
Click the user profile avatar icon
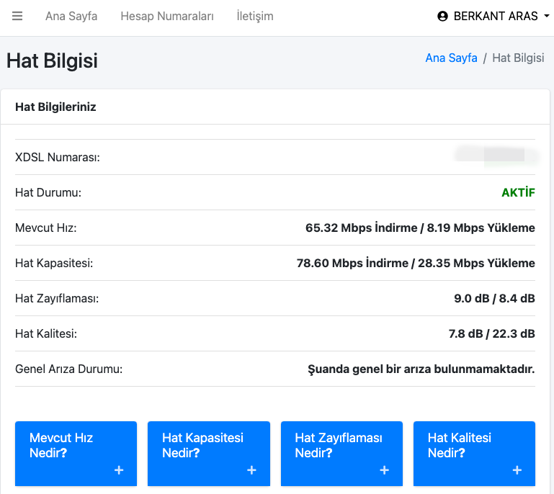(x=442, y=16)
